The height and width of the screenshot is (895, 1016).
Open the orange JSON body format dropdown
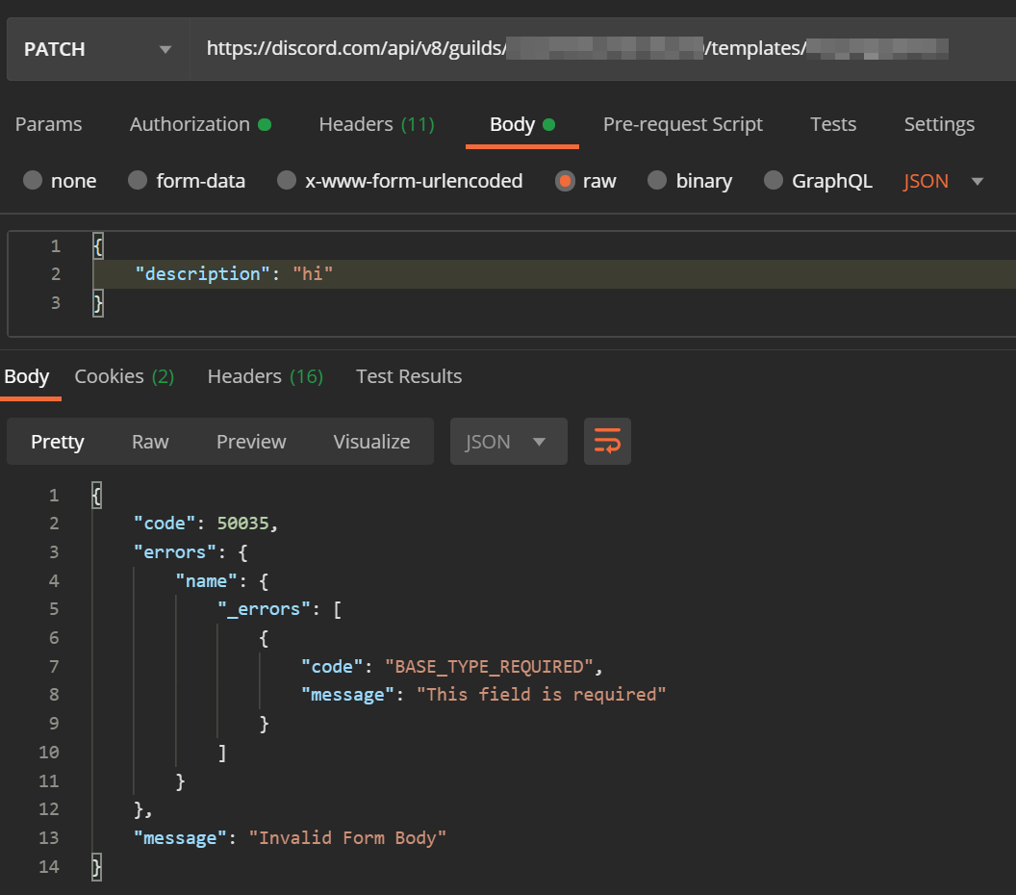(944, 181)
